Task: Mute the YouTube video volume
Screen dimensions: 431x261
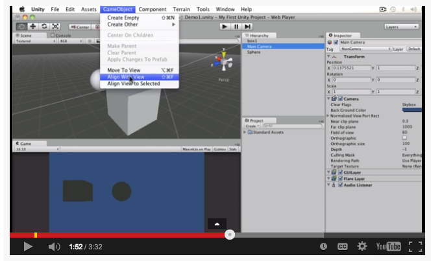Action: (54, 247)
